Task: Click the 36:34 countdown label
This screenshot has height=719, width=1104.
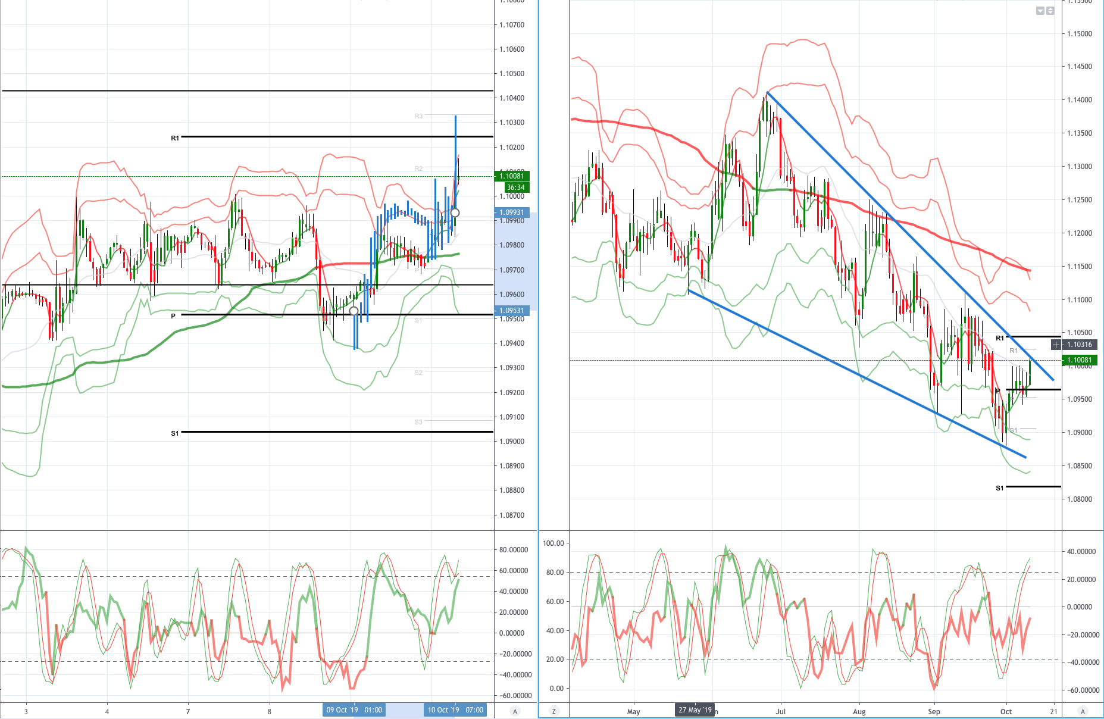Action: click(515, 187)
